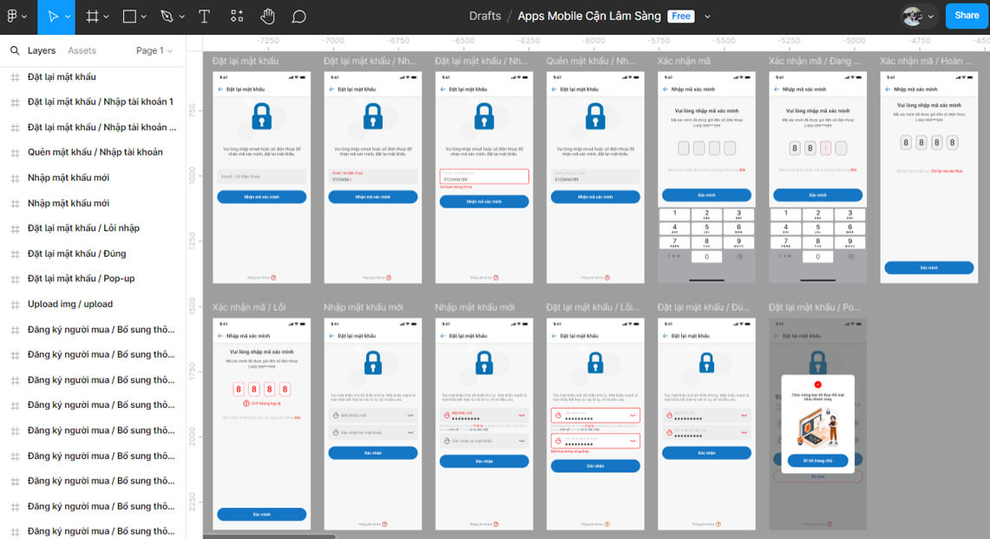Select the Hand tool

tap(268, 16)
